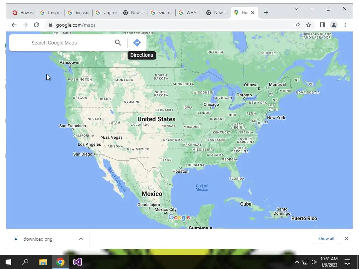Switch to the 'WHAT' Google tab
Screen dimensions: 359x269
[189, 13]
